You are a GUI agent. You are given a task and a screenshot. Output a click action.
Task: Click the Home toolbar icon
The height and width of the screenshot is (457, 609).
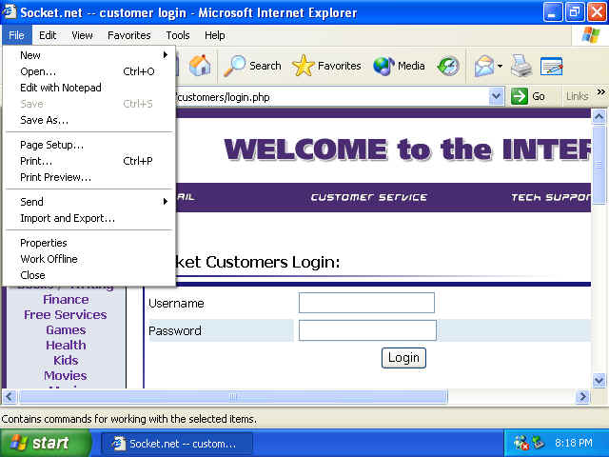(x=200, y=66)
